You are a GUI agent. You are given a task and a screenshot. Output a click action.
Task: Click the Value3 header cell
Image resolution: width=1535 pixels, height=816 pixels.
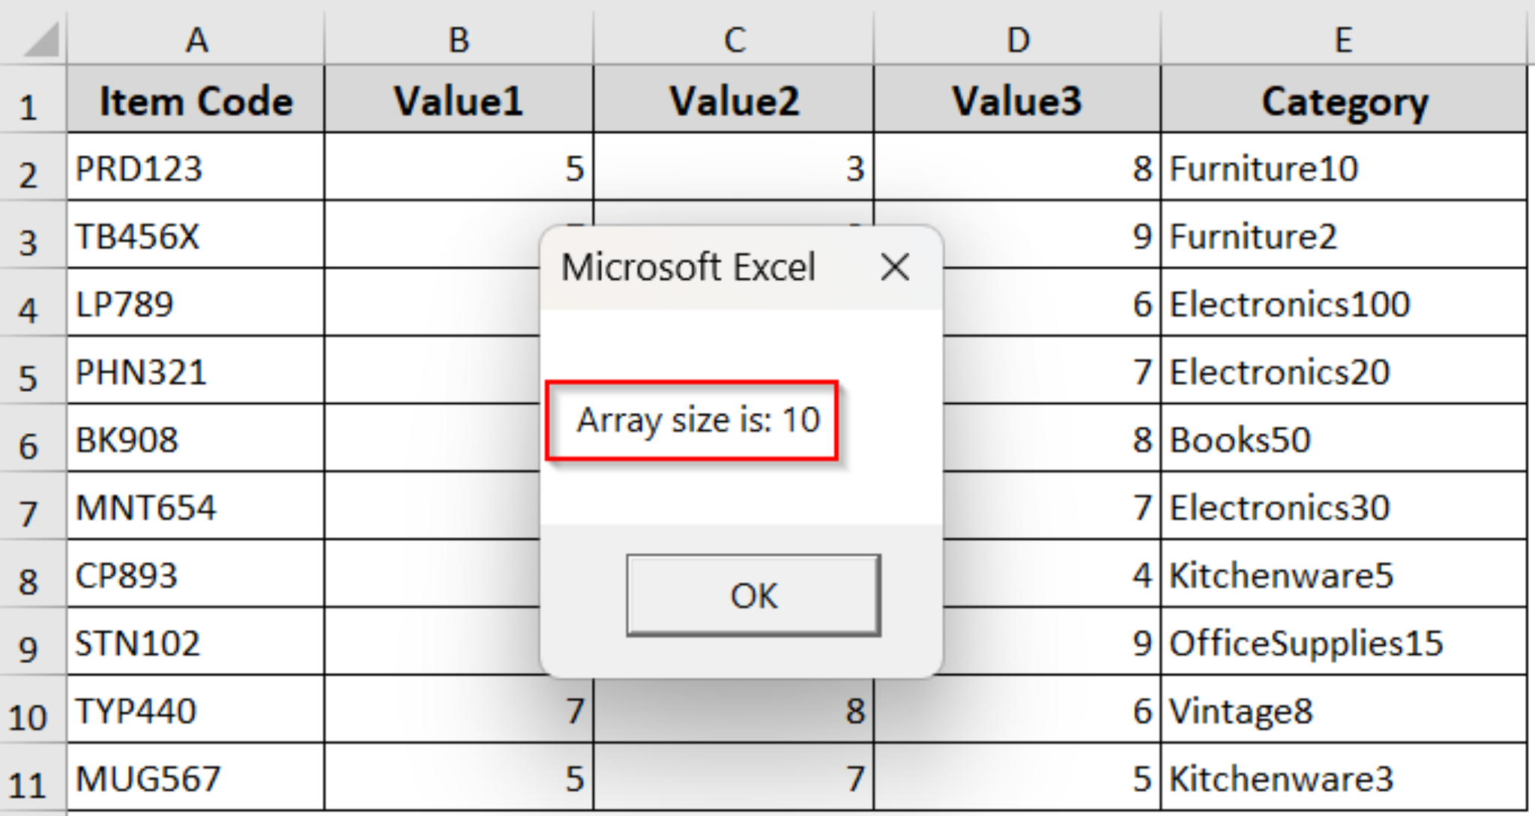click(1017, 101)
